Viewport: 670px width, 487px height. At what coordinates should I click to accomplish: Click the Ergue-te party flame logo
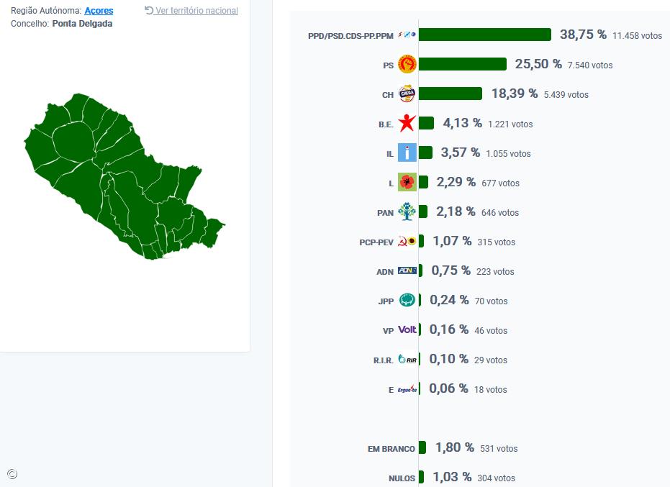pos(407,388)
